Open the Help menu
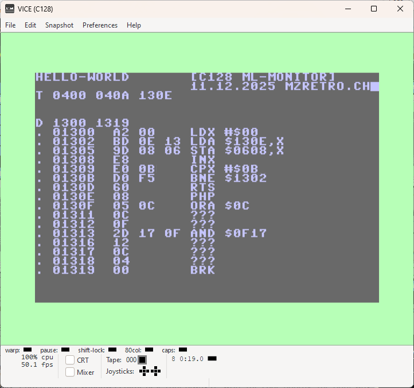Image resolution: width=414 pixels, height=388 pixels. [x=134, y=25]
